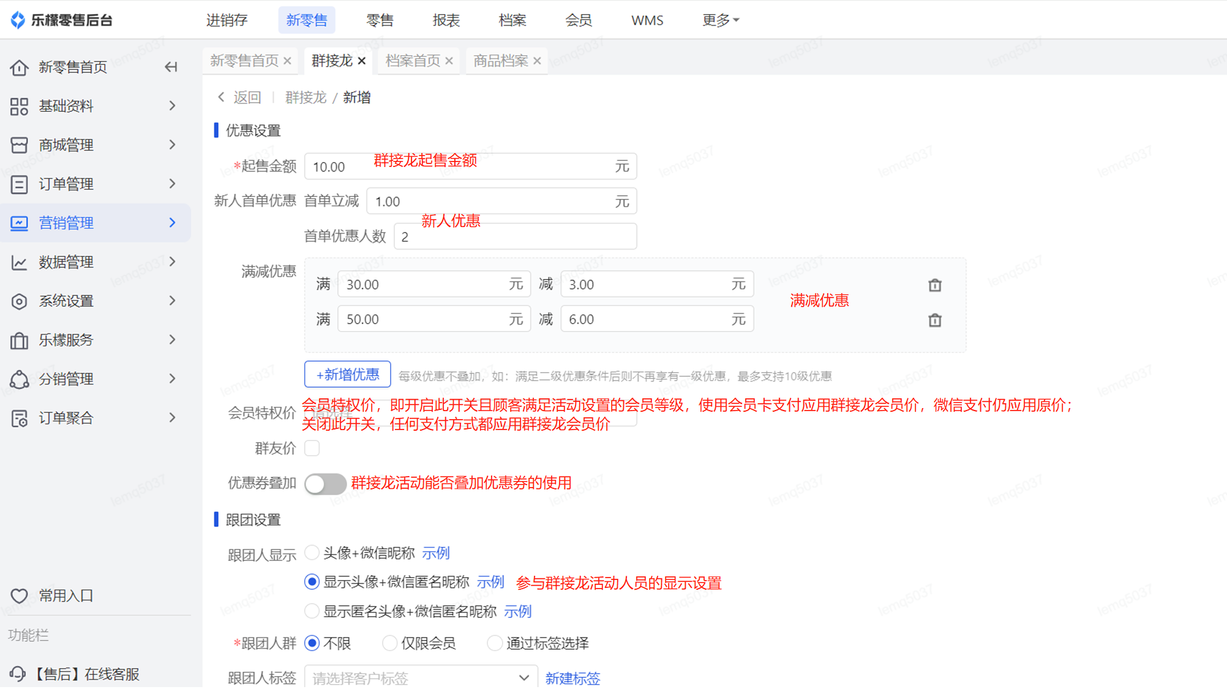Click the 起售金额 input field

coord(470,166)
